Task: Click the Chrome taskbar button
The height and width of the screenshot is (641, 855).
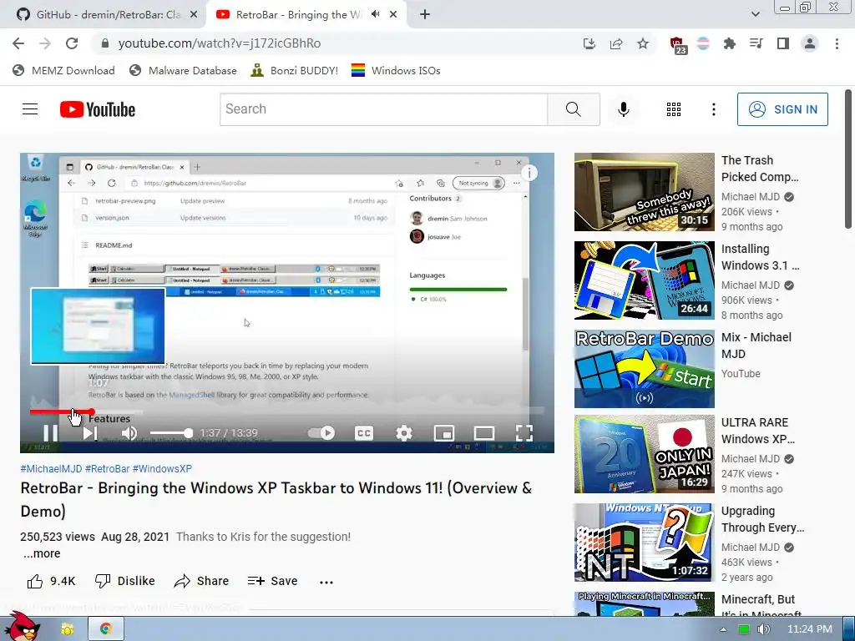Action: [x=105, y=628]
